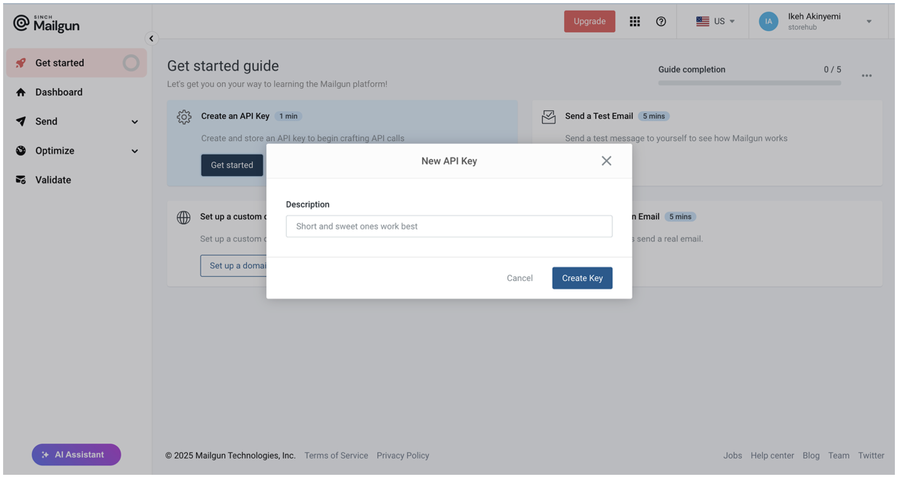Collapse the sidebar with the chevron button
Screen dimensions: 898x480
151,38
